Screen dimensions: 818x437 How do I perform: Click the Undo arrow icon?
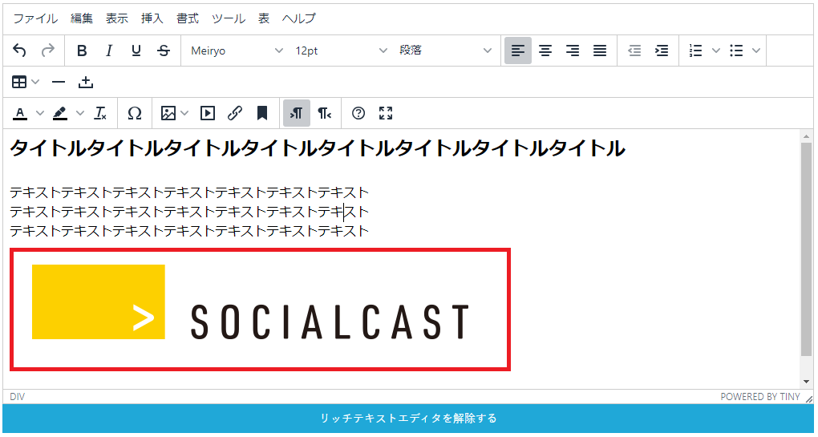(x=19, y=51)
